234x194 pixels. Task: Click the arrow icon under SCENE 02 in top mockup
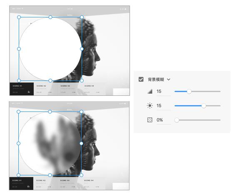pos(50,92)
